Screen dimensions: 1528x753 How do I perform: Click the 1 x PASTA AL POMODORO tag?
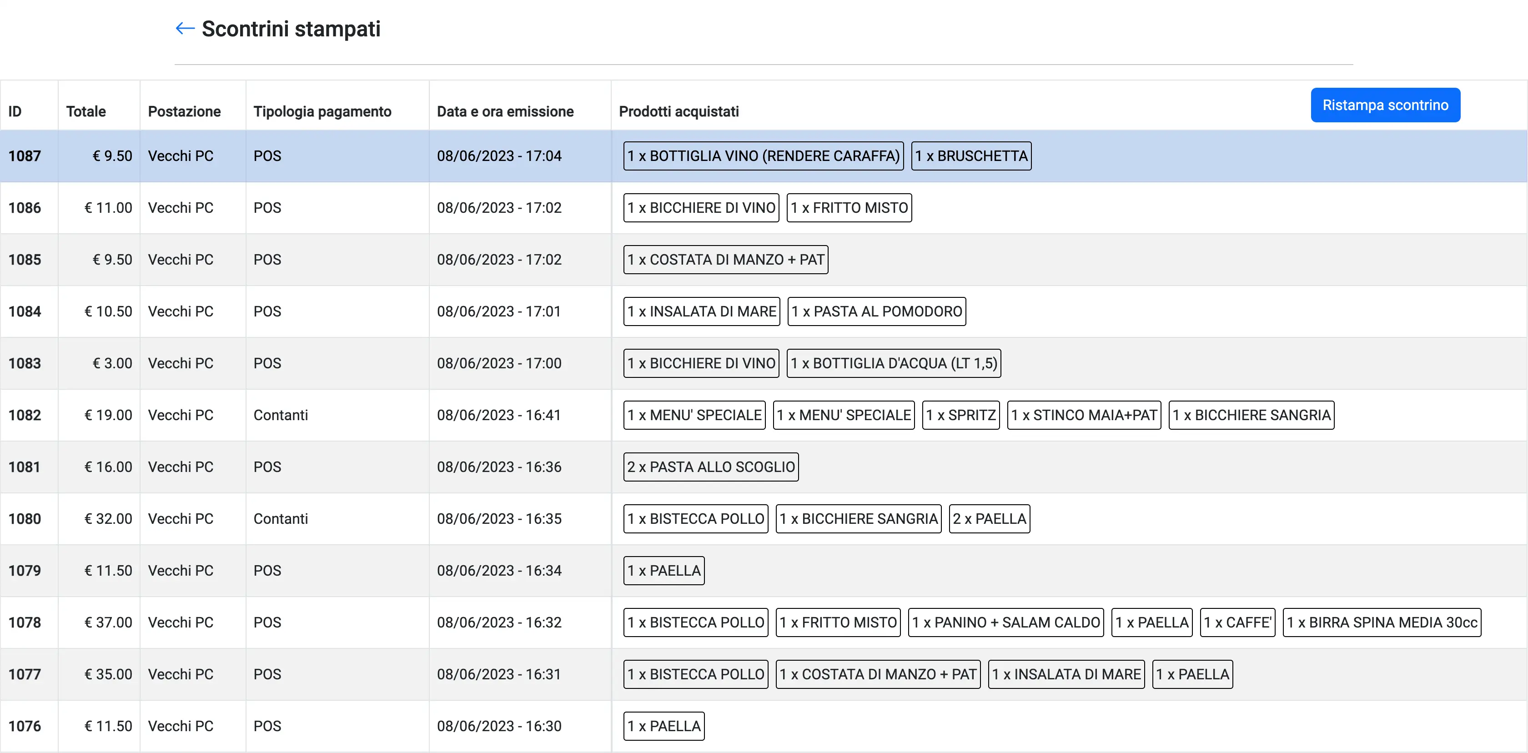pyautogui.click(x=876, y=311)
